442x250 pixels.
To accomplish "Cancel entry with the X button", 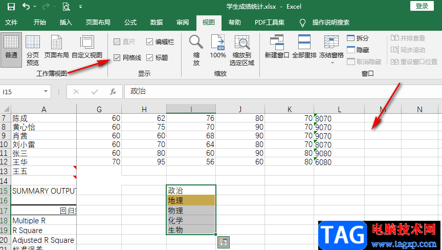I will [76, 92].
